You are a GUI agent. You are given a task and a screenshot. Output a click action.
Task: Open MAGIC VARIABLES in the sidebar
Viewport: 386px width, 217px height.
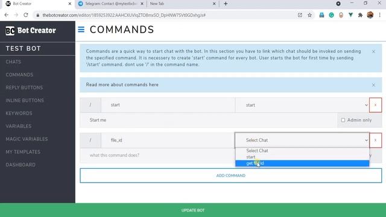pyautogui.click(x=27, y=139)
